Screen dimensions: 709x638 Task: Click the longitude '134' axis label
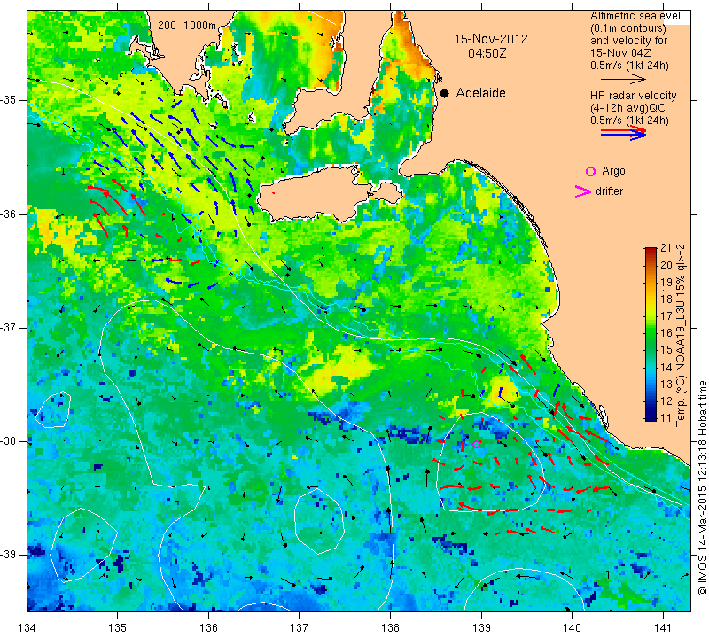click(x=27, y=627)
